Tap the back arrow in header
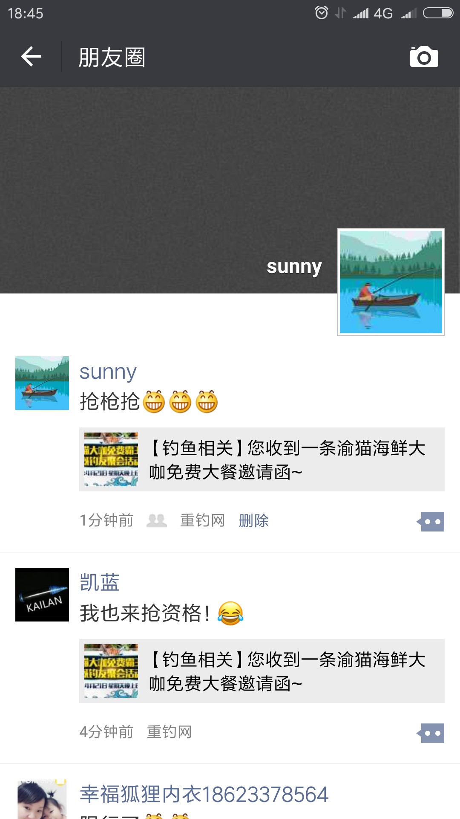 31,57
